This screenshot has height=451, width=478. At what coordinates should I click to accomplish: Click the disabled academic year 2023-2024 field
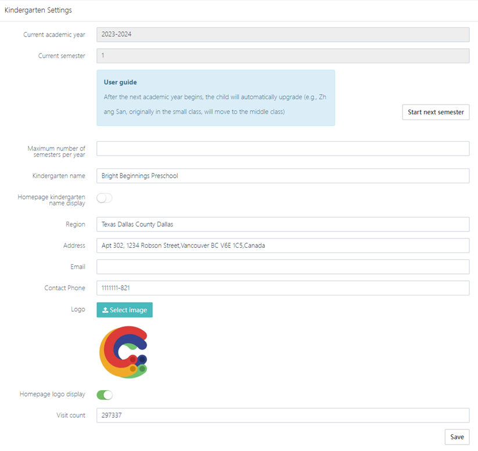click(282, 35)
